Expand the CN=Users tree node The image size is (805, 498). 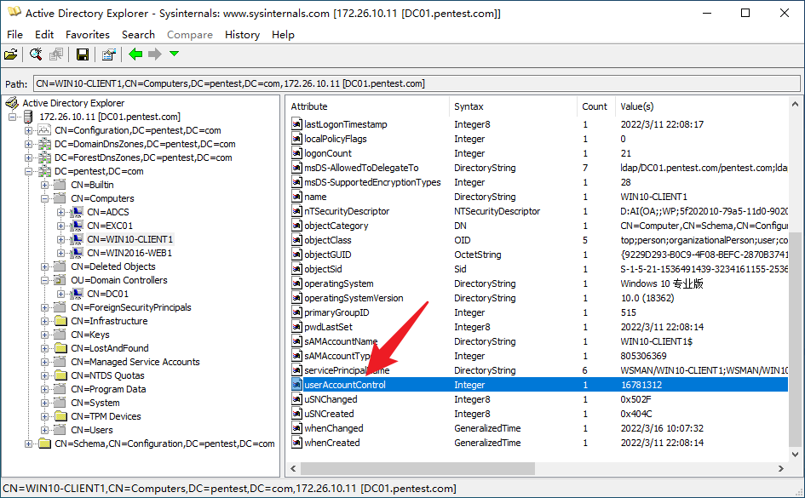[x=45, y=430]
